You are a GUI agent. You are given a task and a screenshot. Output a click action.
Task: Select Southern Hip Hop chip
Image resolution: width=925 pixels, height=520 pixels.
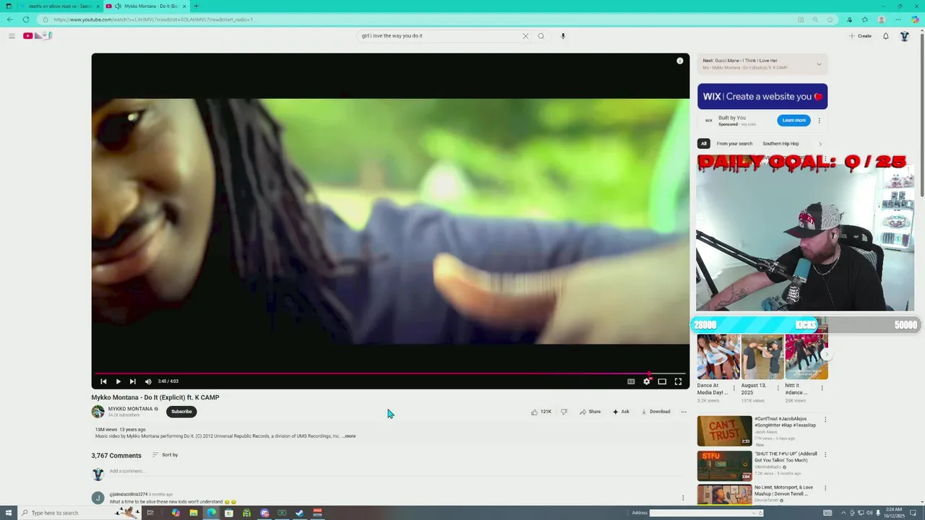pos(780,144)
